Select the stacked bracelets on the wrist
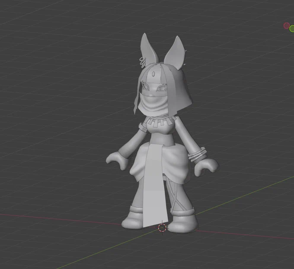 coord(197,155)
